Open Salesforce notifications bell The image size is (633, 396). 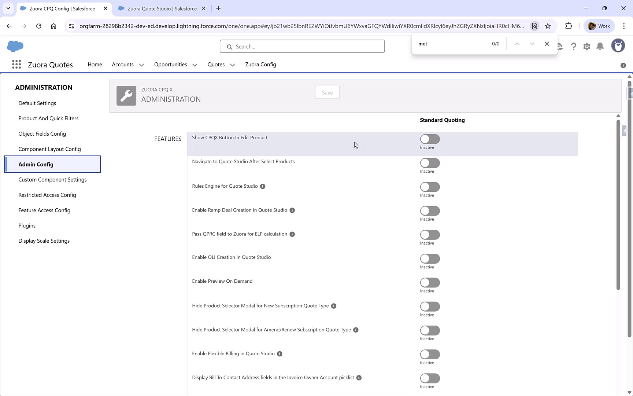[x=600, y=46]
